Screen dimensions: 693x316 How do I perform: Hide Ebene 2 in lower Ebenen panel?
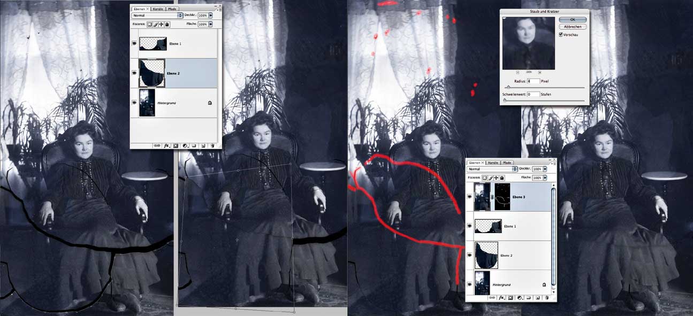[469, 256]
